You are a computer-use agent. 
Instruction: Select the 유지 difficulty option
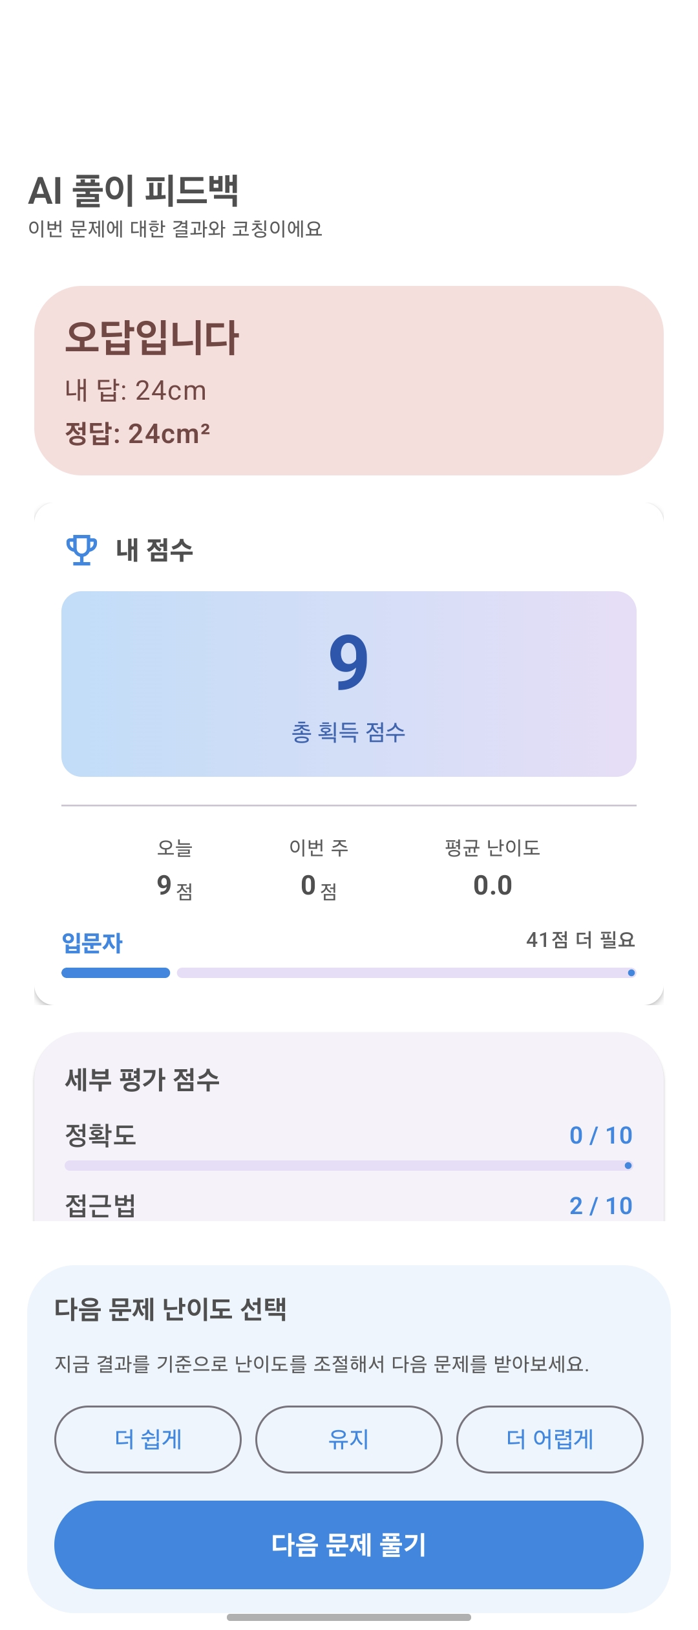tap(349, 1439)
